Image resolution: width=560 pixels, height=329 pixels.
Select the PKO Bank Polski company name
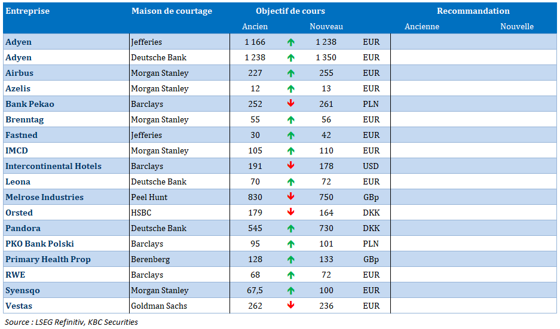pos(39,244)
